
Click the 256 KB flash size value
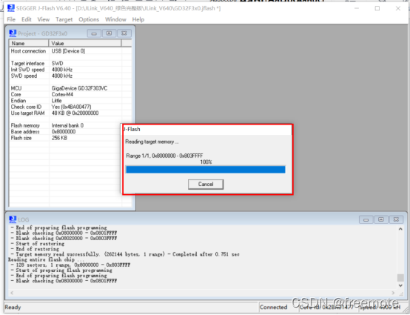(x=59, y=138)
